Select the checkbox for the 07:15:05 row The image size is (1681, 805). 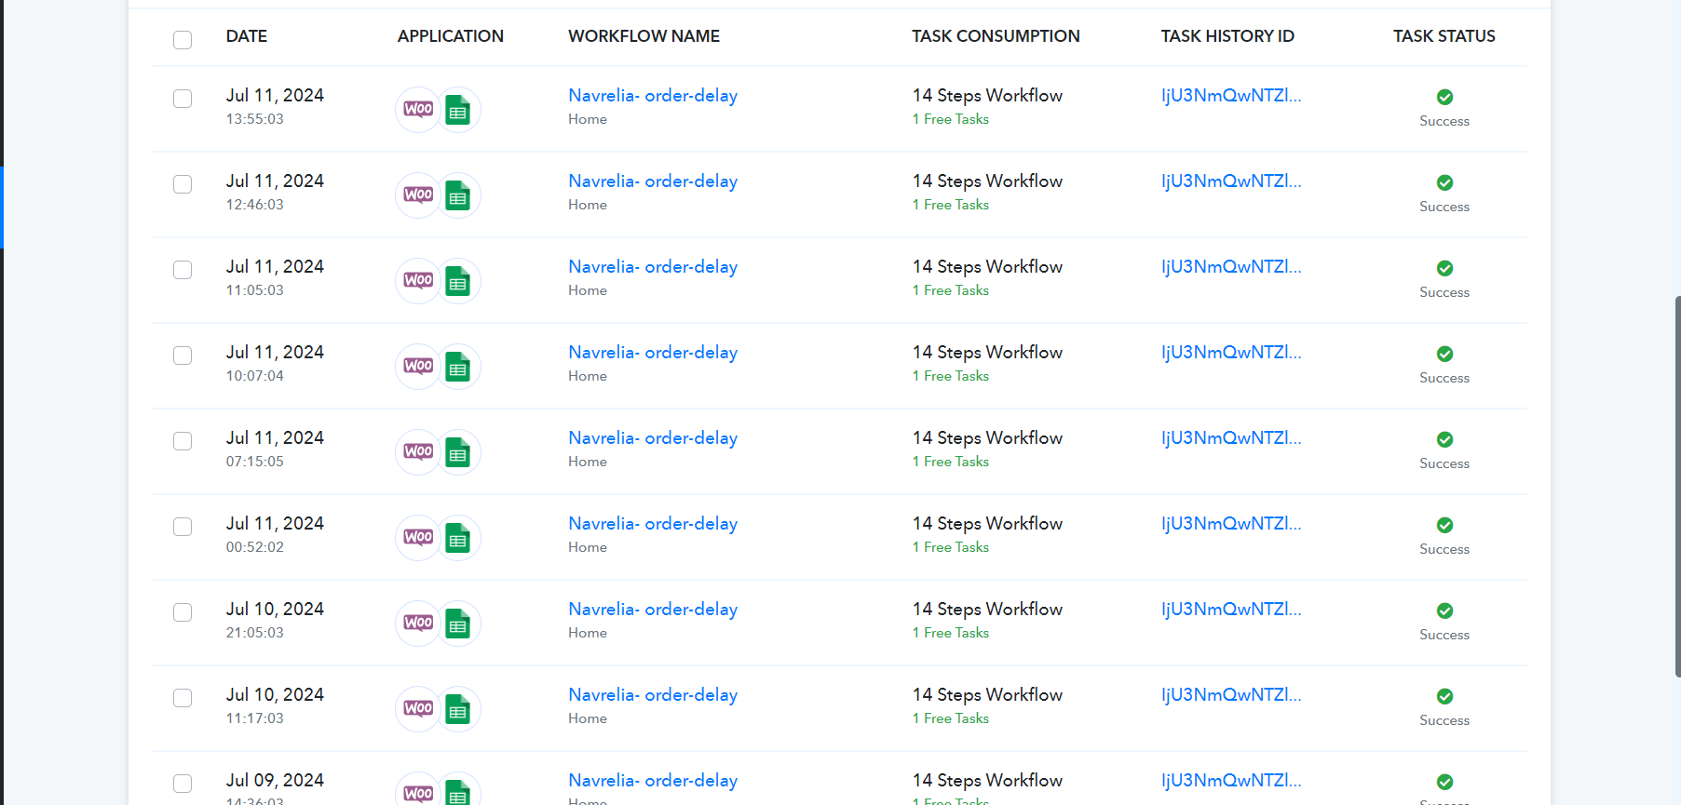[x=183, y=441]
